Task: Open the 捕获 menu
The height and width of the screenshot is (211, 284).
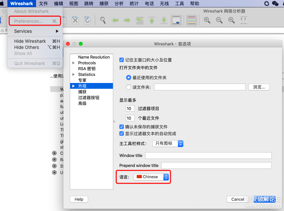Action: pyautogui.click(x=104, y=4)
